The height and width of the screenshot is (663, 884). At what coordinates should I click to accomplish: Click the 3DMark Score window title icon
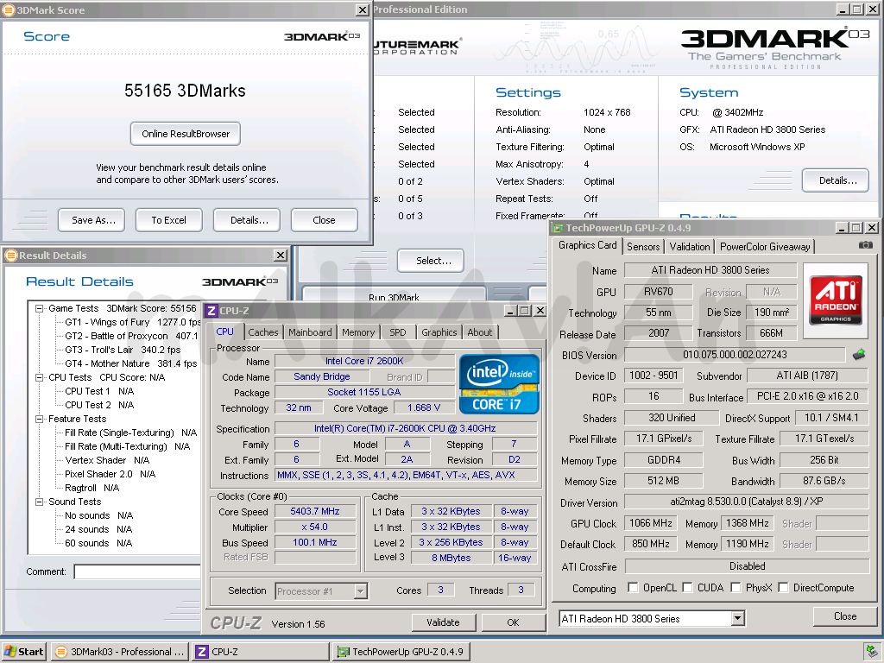(x=9, y=10)
